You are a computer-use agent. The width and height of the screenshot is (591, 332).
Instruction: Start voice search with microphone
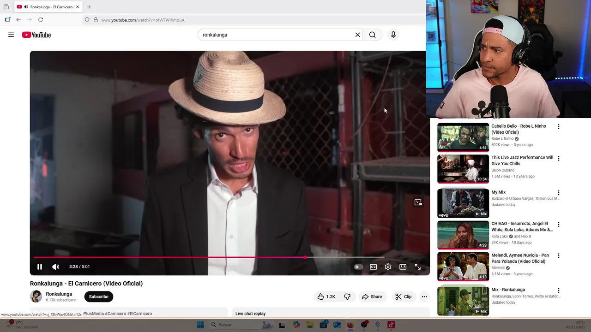pos(393,35)
